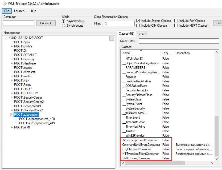Uncheck Include System Classes checkbox
Screen dimensions: 222x170
(138, 21)
